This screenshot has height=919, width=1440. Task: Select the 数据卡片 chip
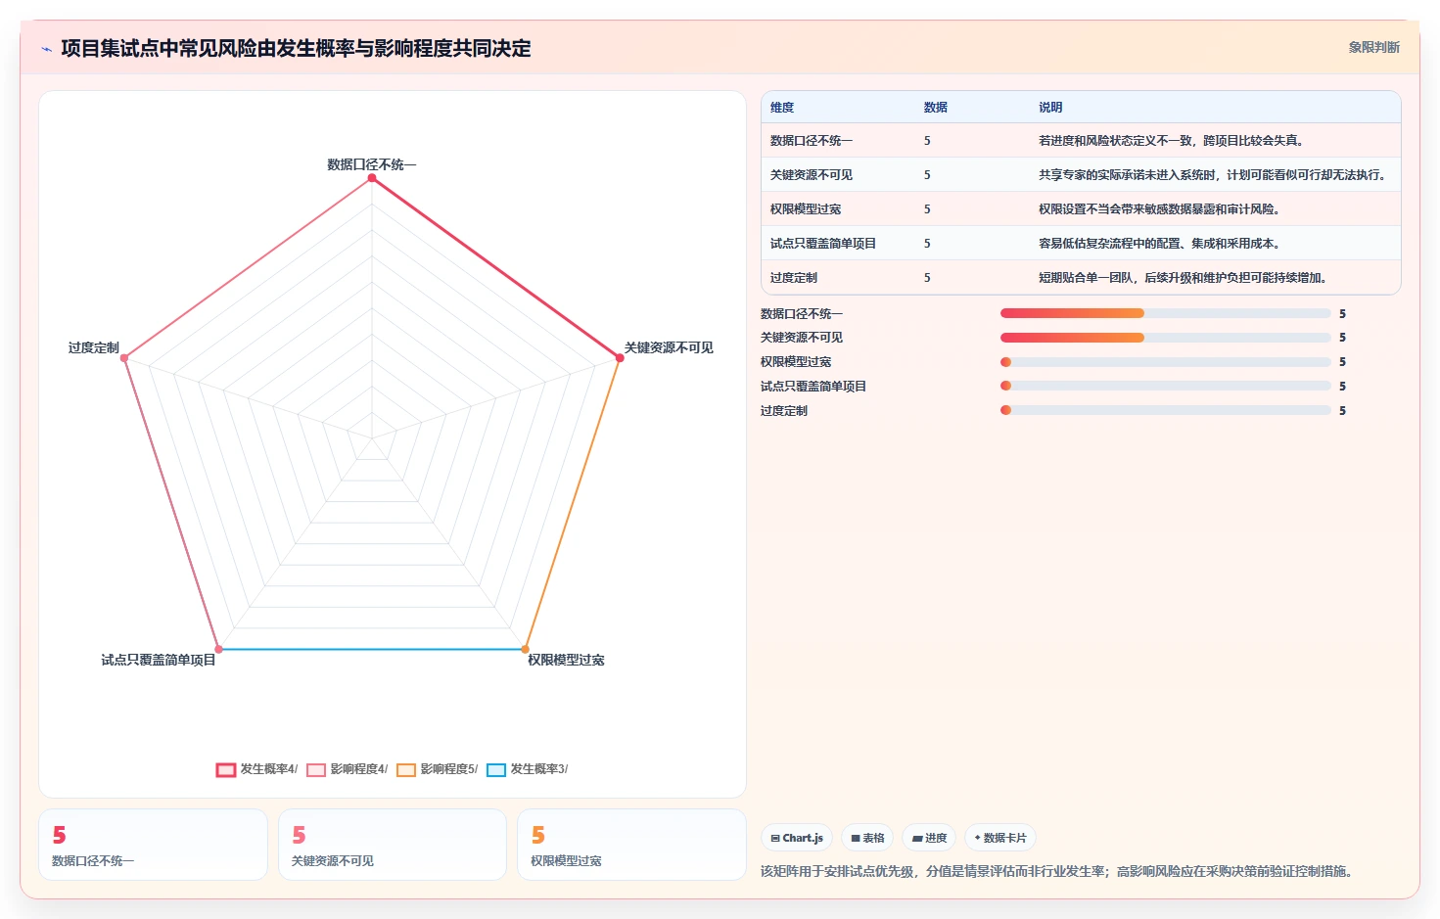(x=1000, y=838)
